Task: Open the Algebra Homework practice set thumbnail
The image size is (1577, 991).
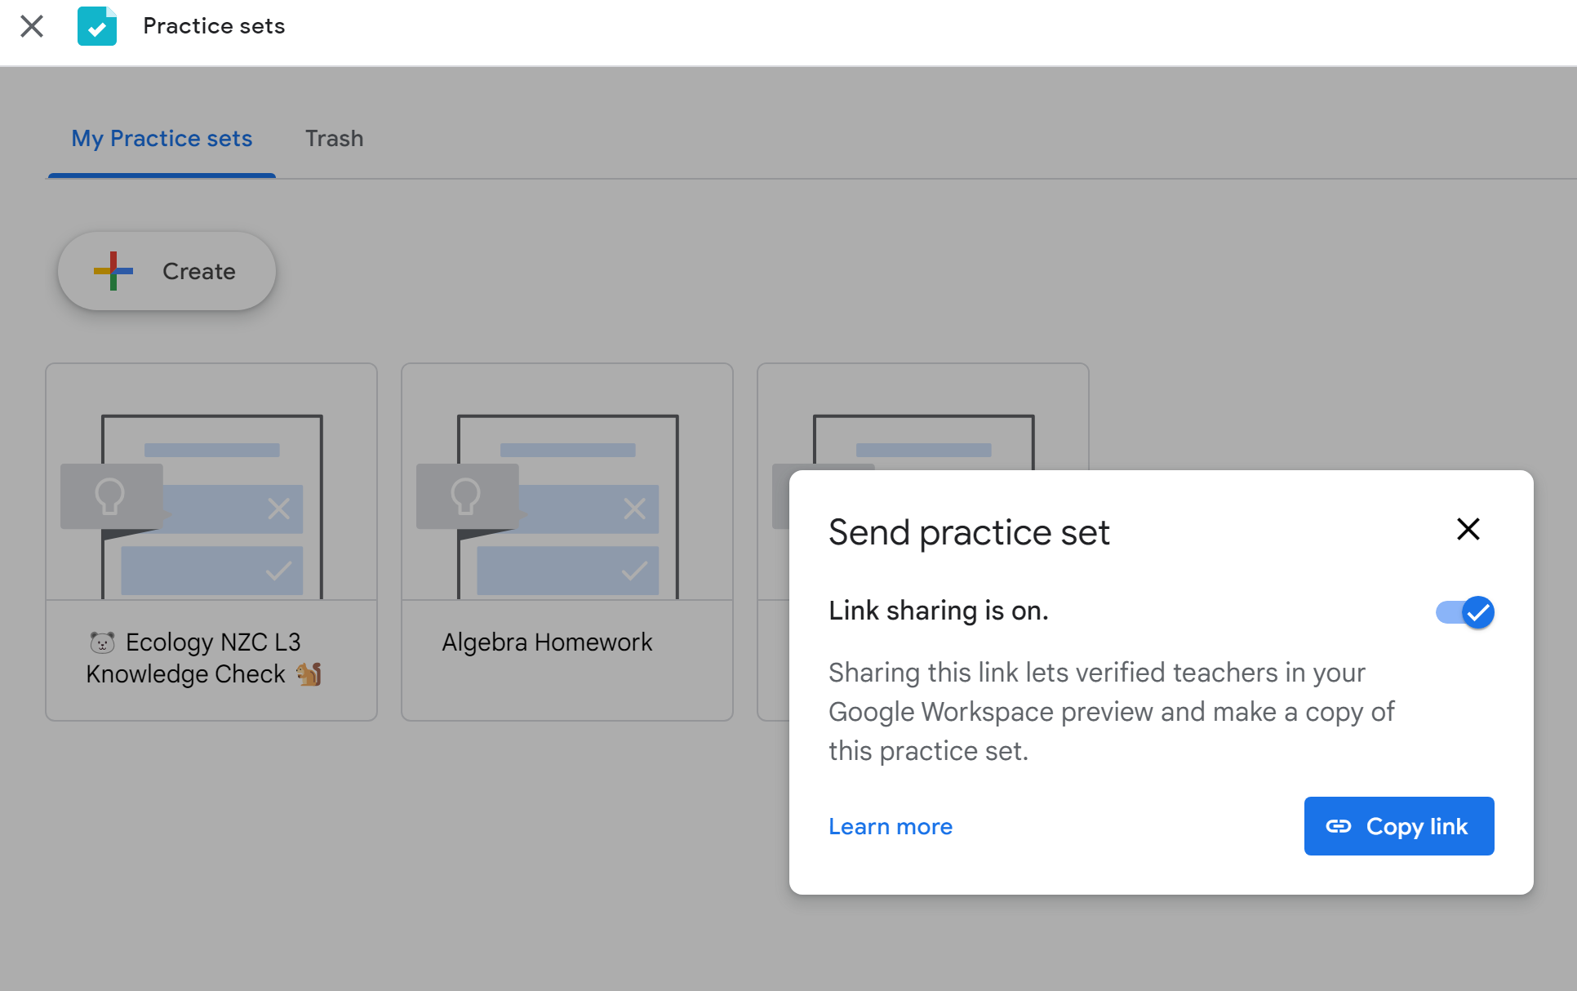Action: click(567, 483)
